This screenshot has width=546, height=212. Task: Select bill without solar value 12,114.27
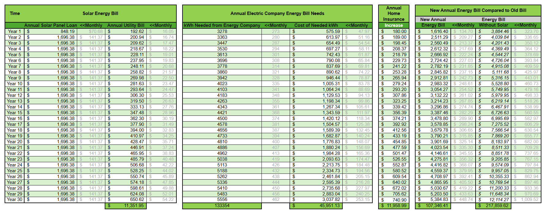493,199
